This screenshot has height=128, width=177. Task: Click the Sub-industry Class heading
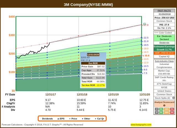pos(164,61)
